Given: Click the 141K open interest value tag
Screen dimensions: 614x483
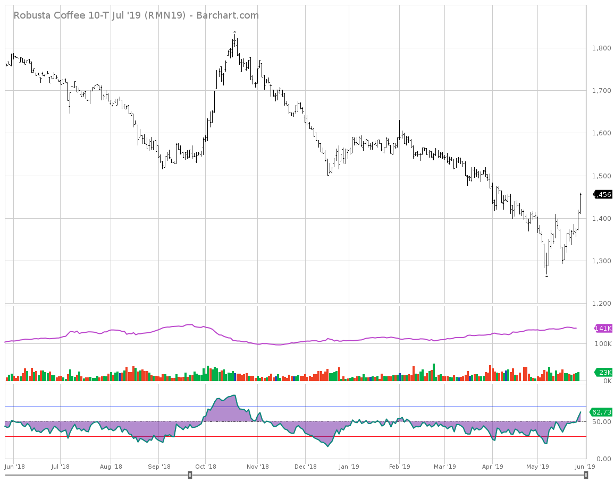Looking at the screenshot, I should 604,329.
